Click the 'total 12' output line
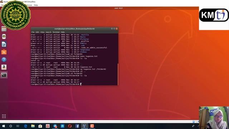This screenshot has height=129, width=229. click(35, 61)
